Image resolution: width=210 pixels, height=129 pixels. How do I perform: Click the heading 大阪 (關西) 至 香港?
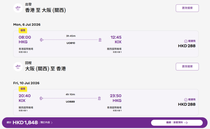[x=45, y=69]
